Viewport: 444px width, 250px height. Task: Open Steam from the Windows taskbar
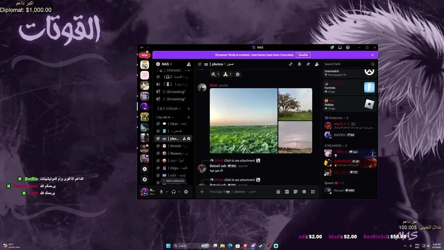261,246
